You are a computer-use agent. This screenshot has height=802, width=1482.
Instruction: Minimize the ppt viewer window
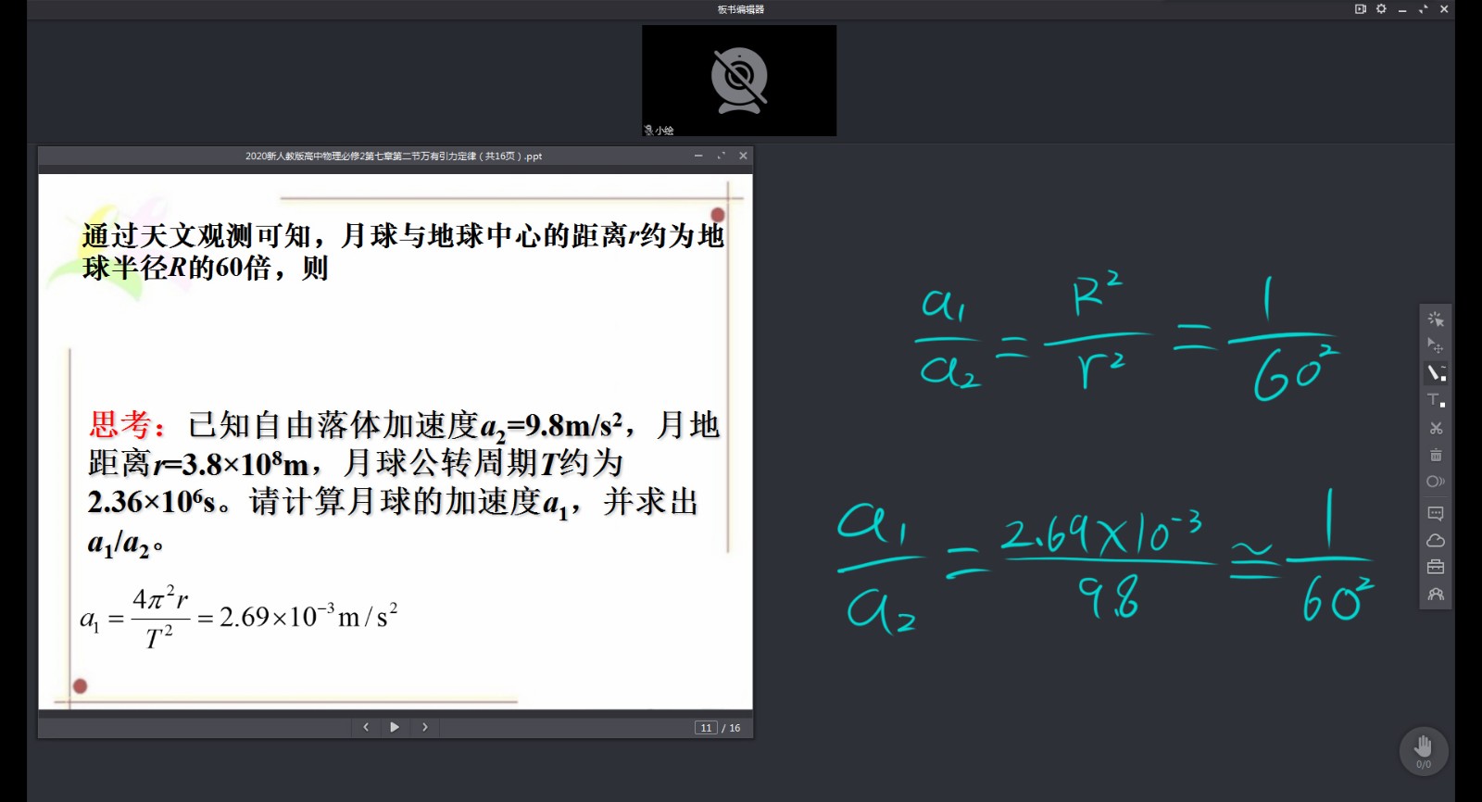click(698, 156)
